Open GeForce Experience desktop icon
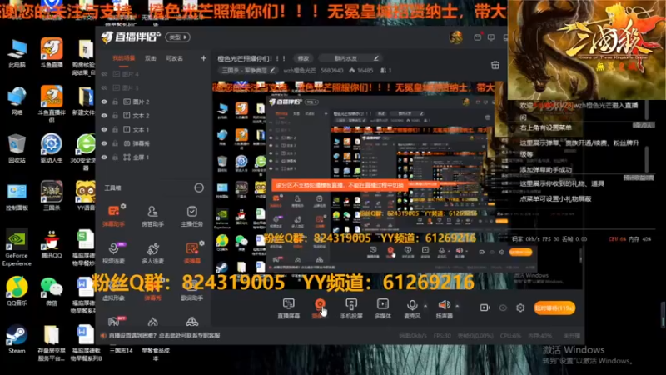The width and height of the screenshot is (666, 375). [17, 247]
